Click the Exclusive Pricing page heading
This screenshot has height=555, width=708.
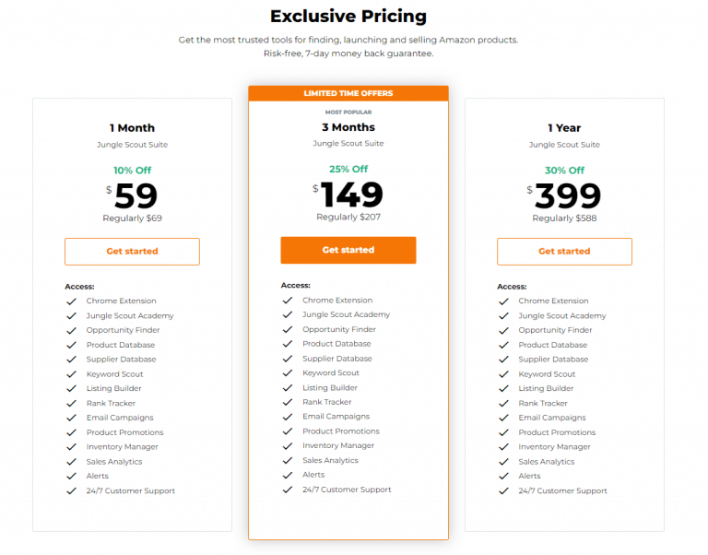pyautogui.click(x=348, y=17)
